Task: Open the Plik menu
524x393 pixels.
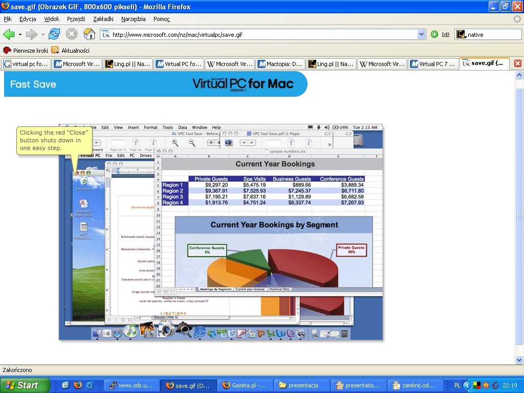Action: [x=8, y=19]
